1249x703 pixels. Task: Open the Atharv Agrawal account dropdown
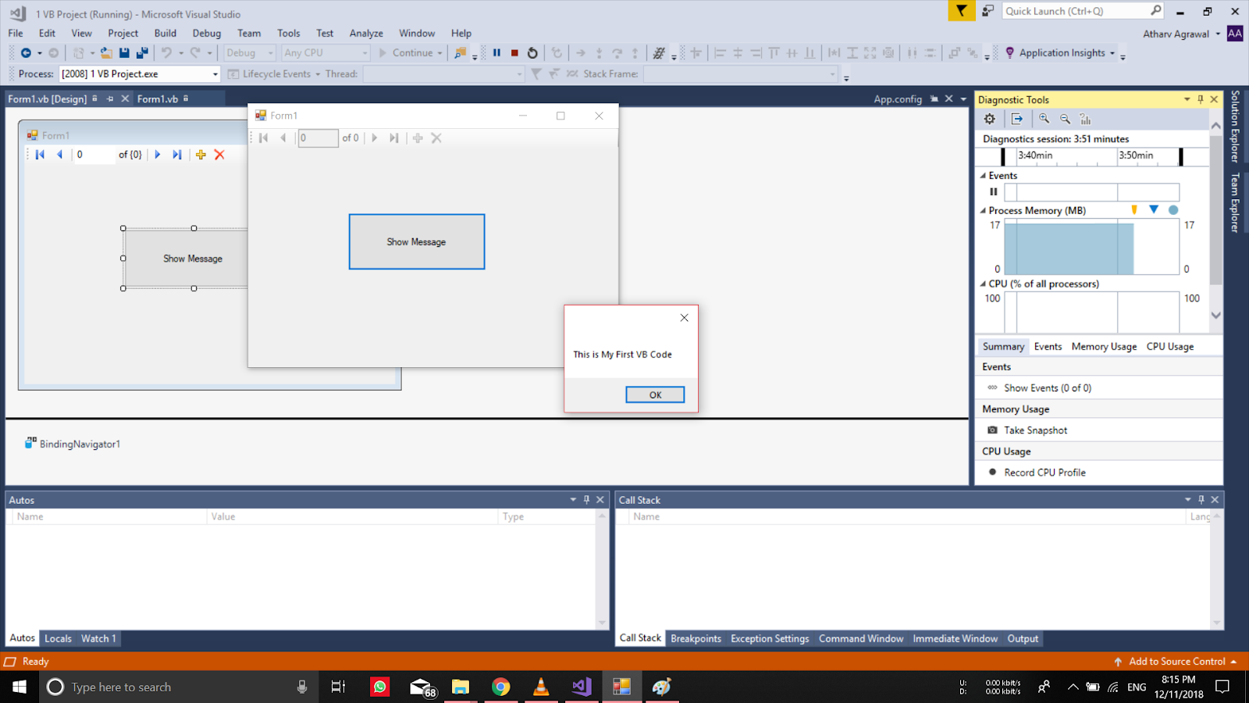tap(1218, 34)
